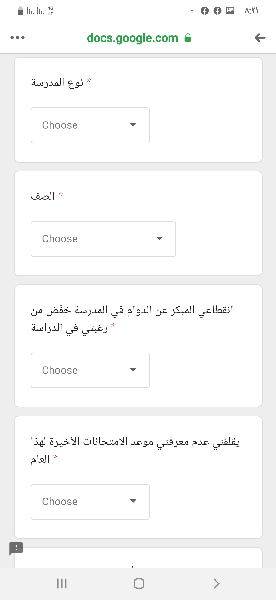Viewport: 276px width, 600px height.
Task: Tap the report problem feedback icon
Action: 16,548
